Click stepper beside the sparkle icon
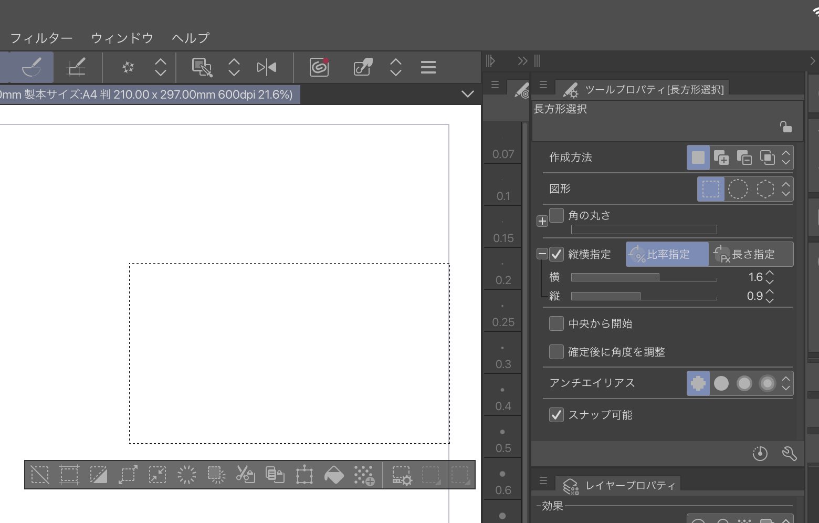 (161, 67)
